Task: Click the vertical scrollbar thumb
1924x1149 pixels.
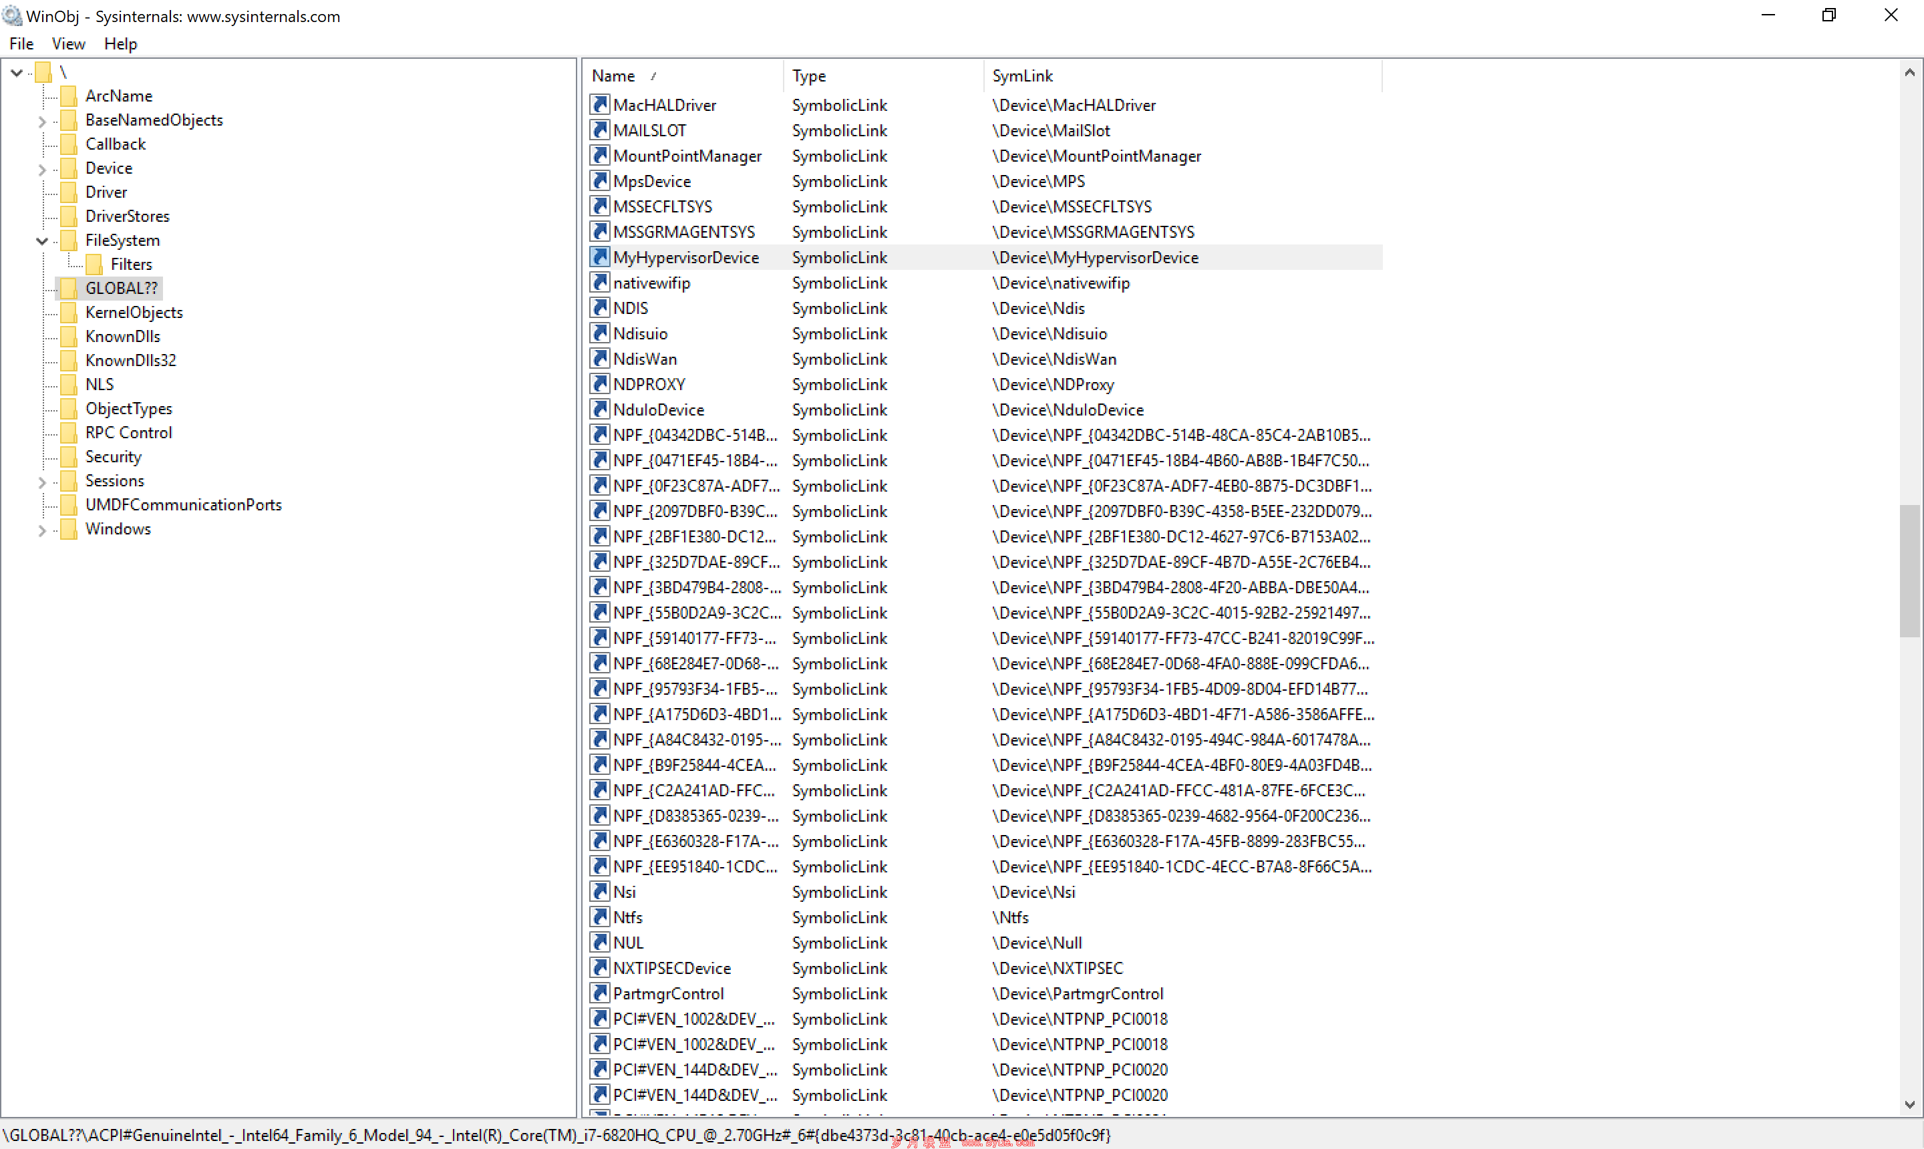Action: tap(1909, 570)
